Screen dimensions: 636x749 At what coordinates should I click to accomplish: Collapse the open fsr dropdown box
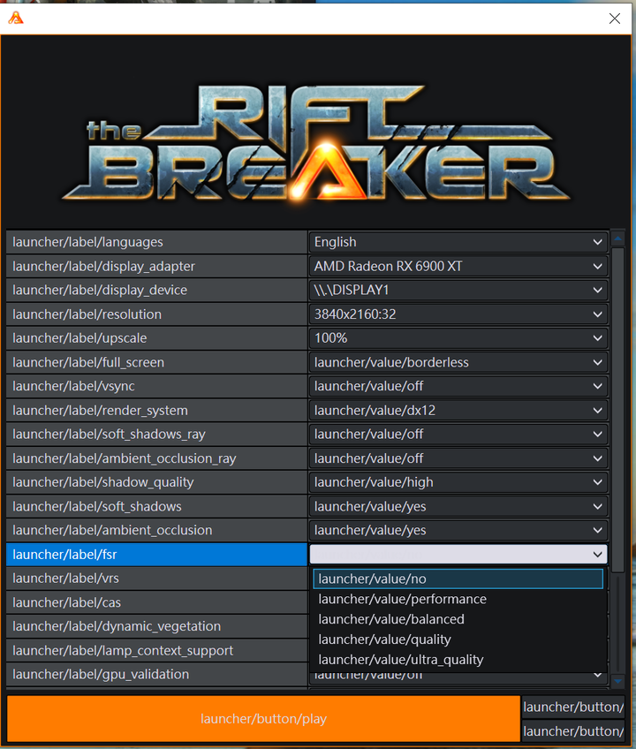(x=458, y=554)
